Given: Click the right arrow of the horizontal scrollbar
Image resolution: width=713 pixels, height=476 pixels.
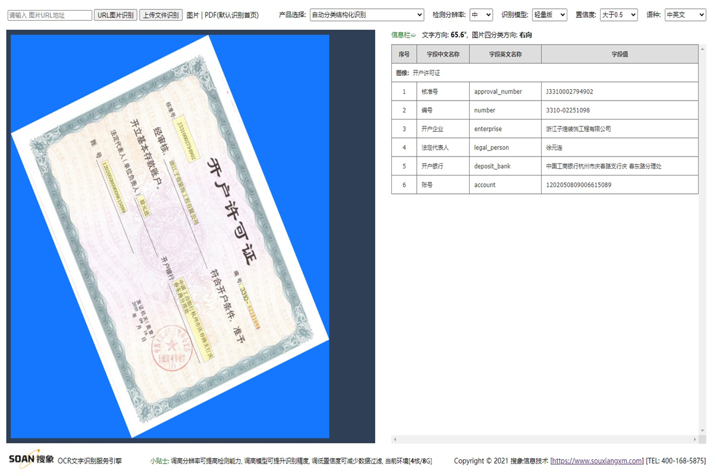Looking at the screenshot, I should (x=695, y=440).
